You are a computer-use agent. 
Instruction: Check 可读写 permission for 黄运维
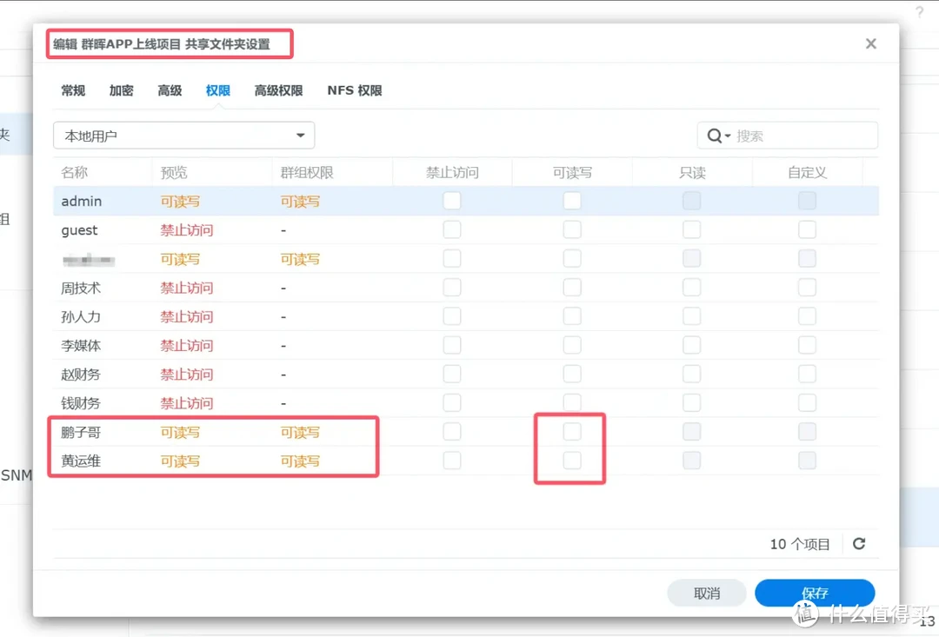pyautogui.click(x=570, y=461)
